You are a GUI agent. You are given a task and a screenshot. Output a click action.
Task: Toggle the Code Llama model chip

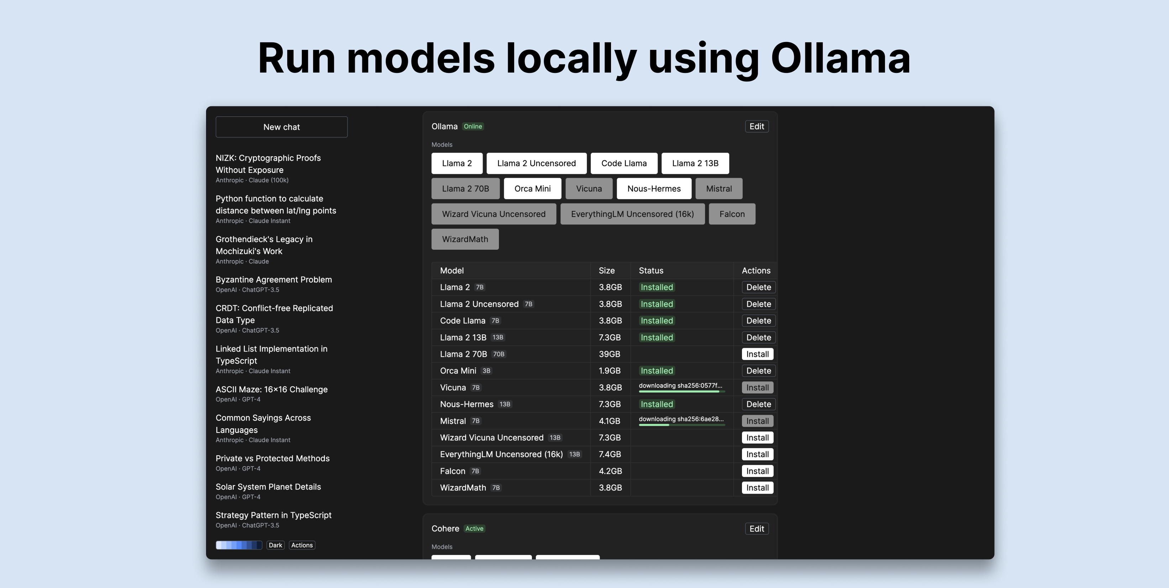click(623, 163)
